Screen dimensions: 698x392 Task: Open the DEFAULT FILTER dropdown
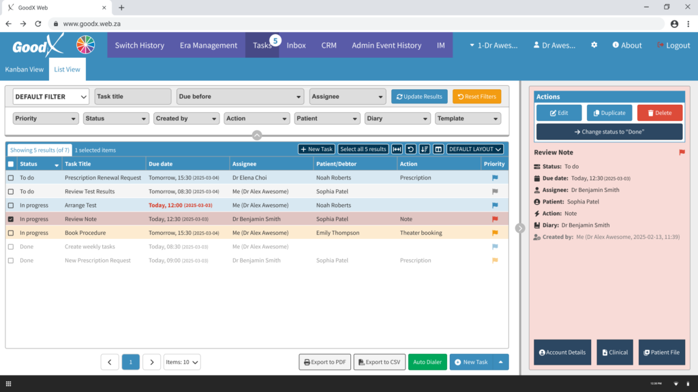50,97
